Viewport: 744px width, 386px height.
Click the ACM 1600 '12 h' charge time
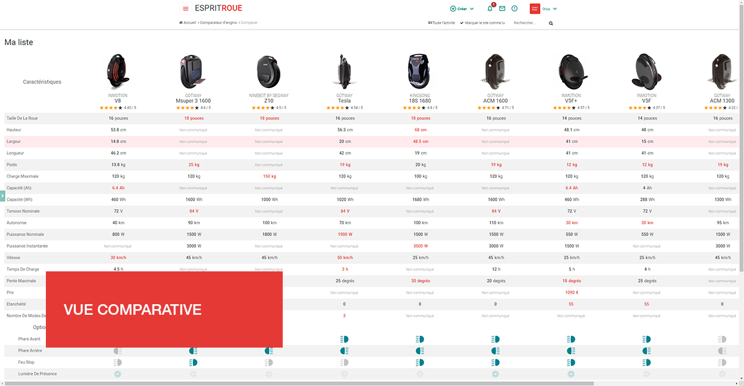(x=495, y=269)
